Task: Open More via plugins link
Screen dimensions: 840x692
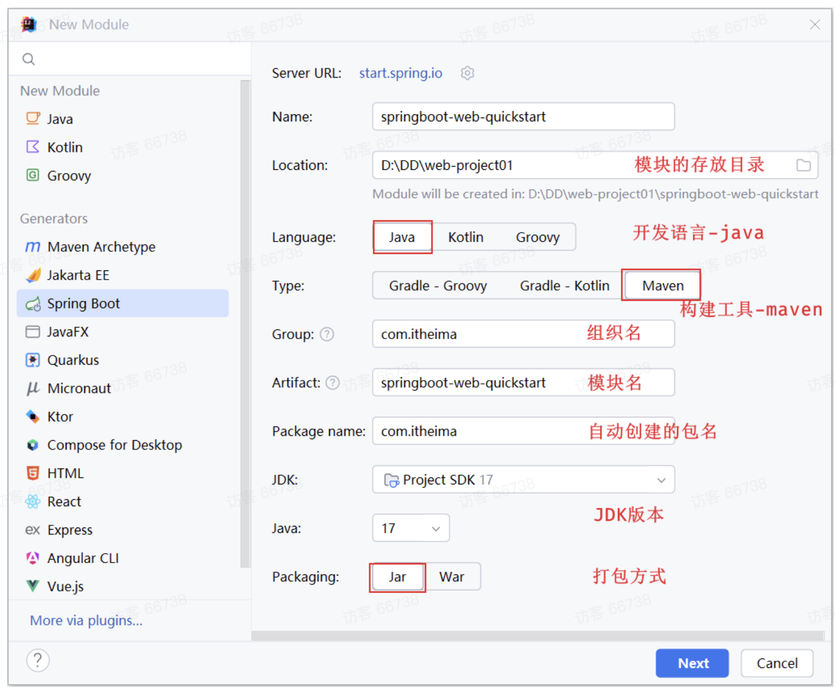Action: point(86,620)
